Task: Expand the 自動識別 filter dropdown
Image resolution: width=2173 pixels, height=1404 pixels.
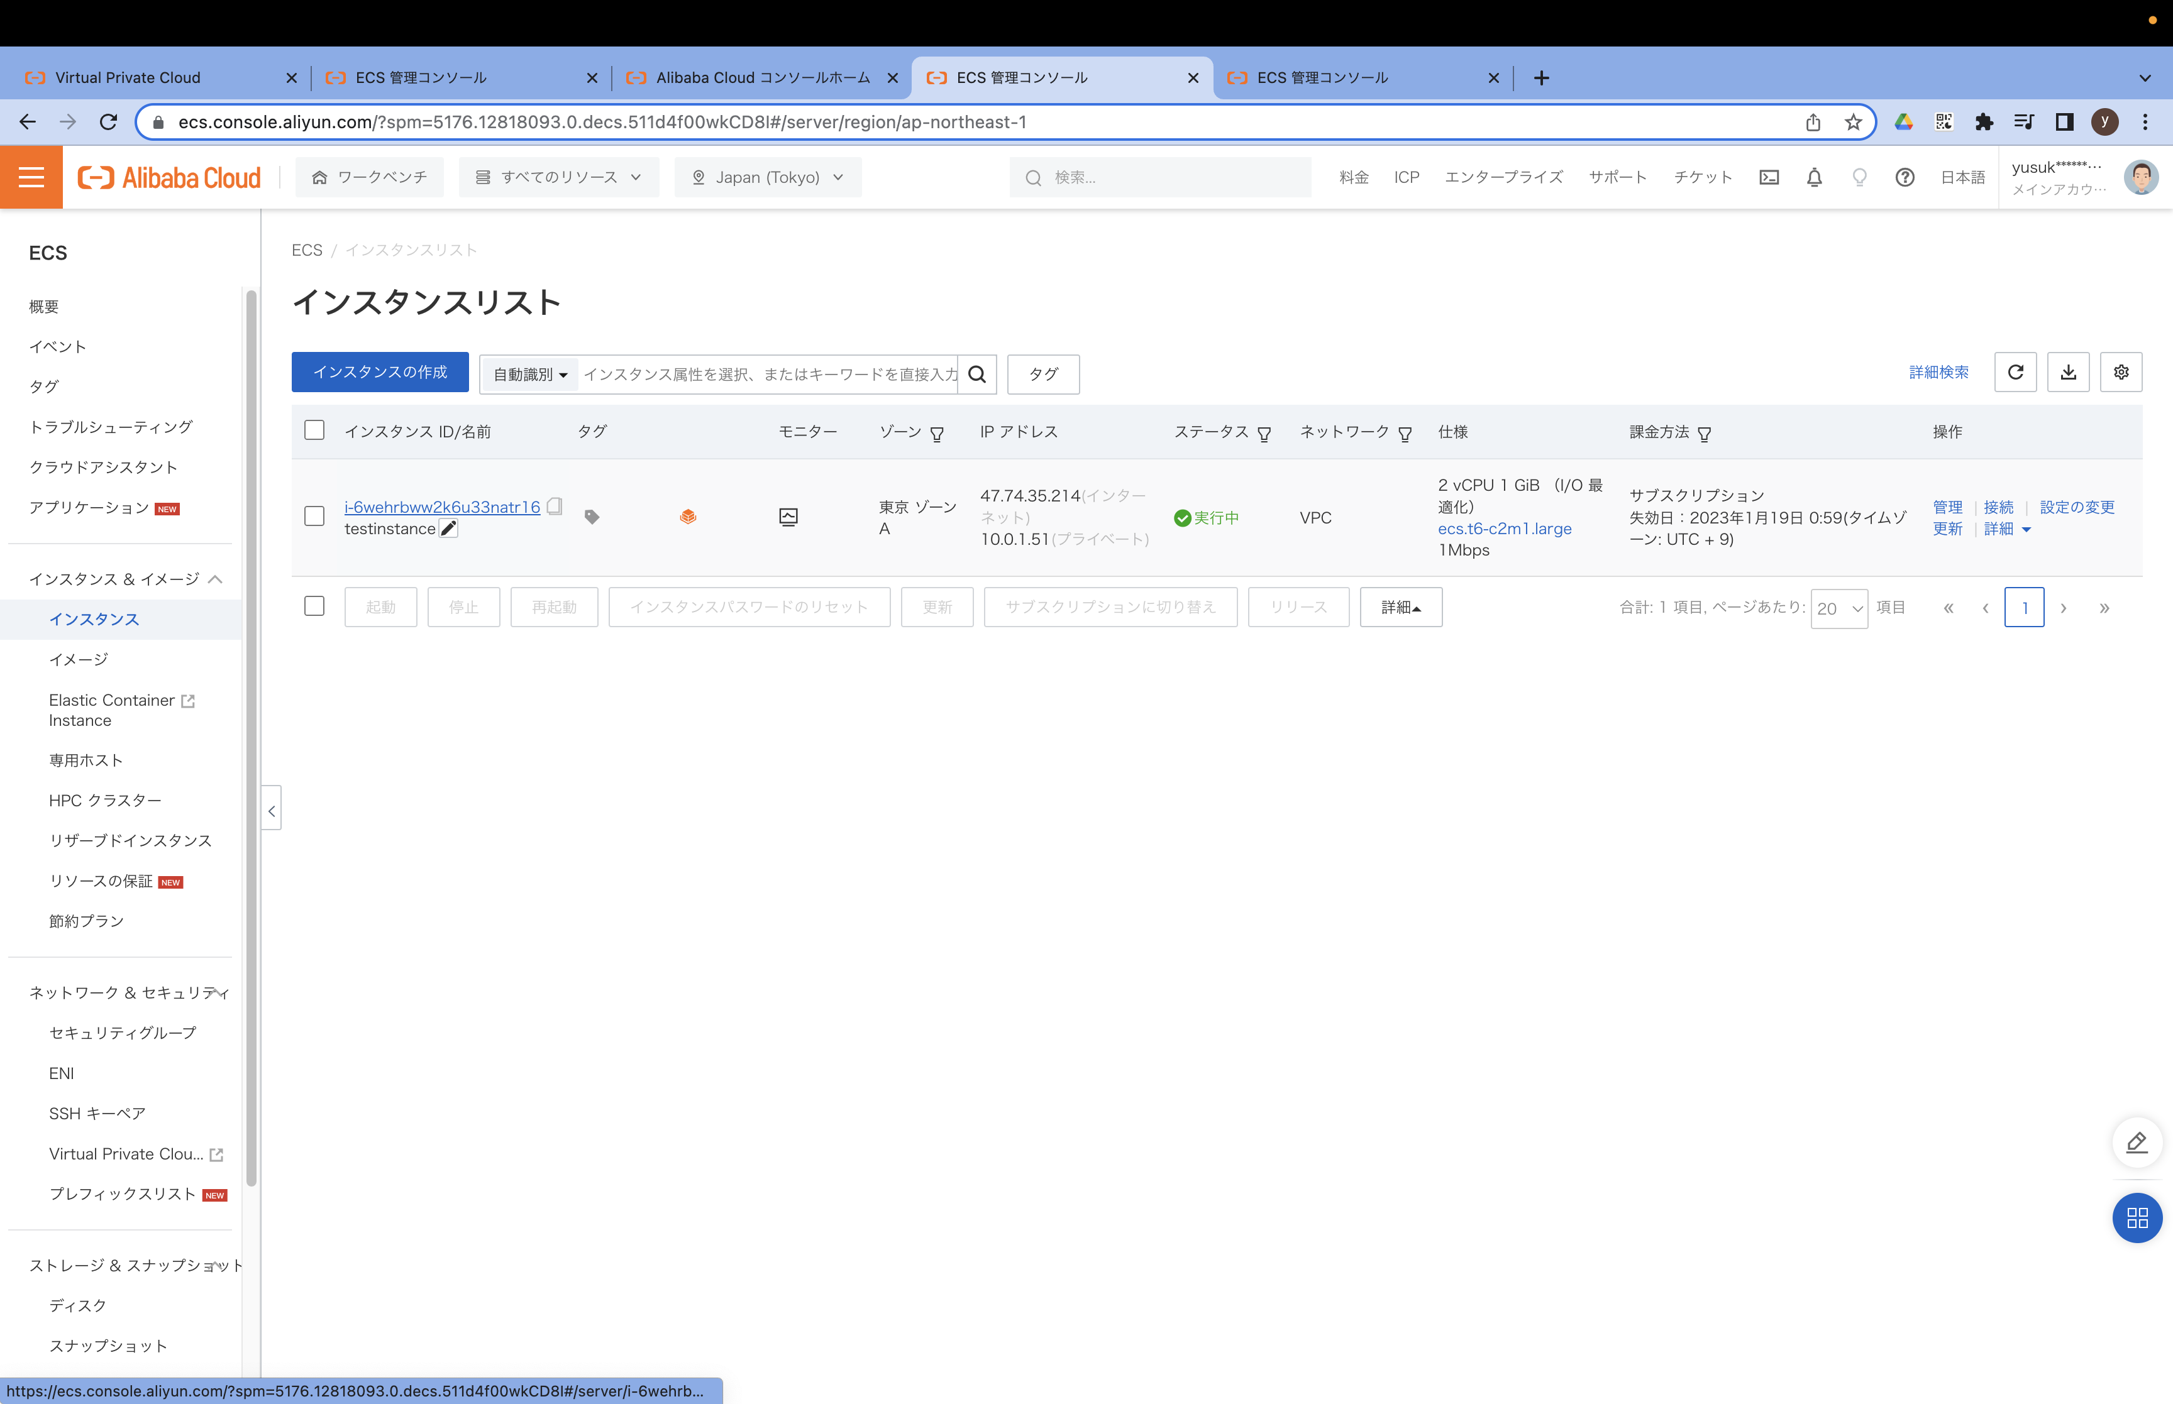Action: click(530, 374)
